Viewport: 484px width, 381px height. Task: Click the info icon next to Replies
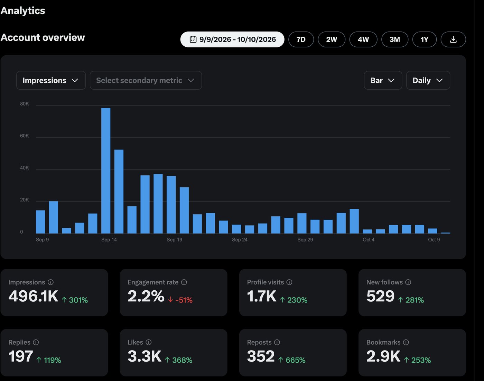tap(36, 342)
